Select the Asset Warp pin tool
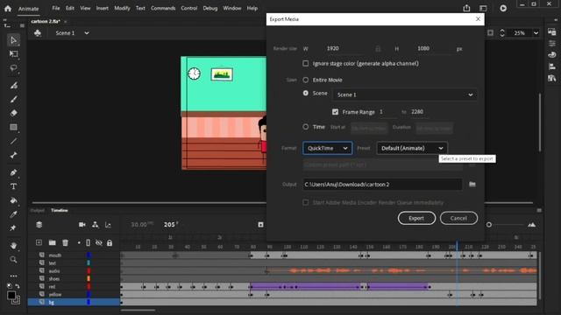The height and width of the screenshot is (315, 561). point(13,227)
